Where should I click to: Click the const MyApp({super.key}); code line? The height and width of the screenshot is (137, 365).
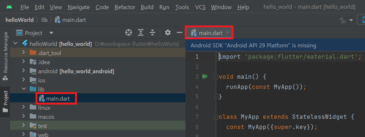272,127
